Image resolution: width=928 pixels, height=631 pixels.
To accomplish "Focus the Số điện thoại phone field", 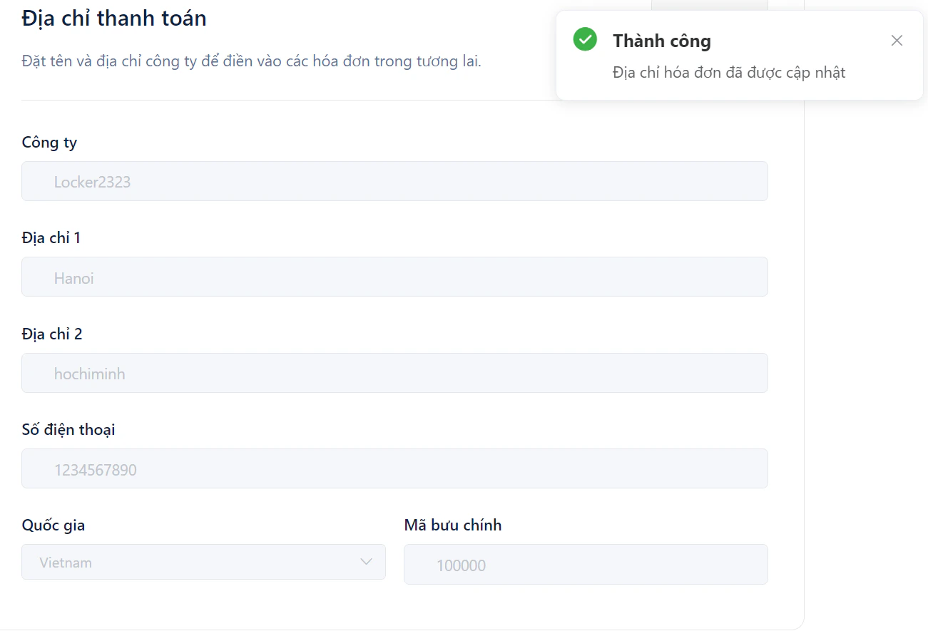I will 394,468.
